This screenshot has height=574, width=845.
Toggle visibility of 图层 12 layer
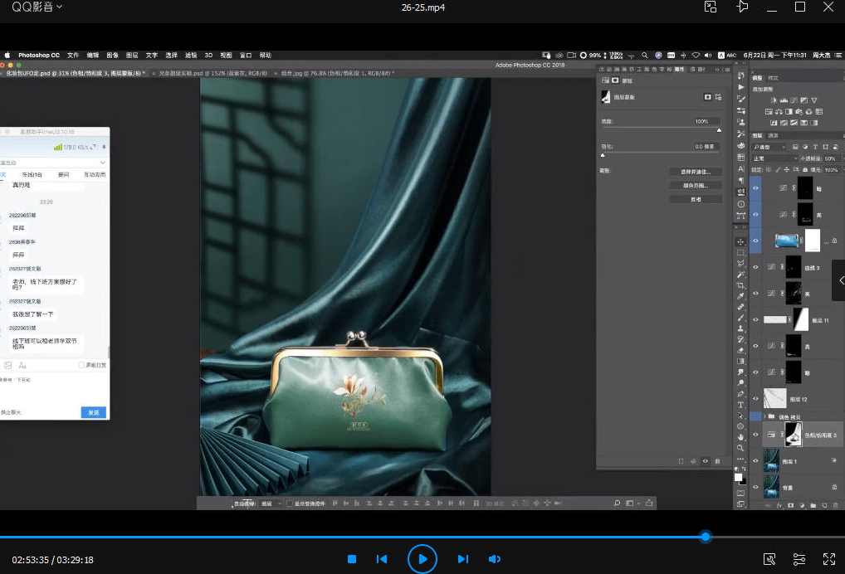coord(755,399)
